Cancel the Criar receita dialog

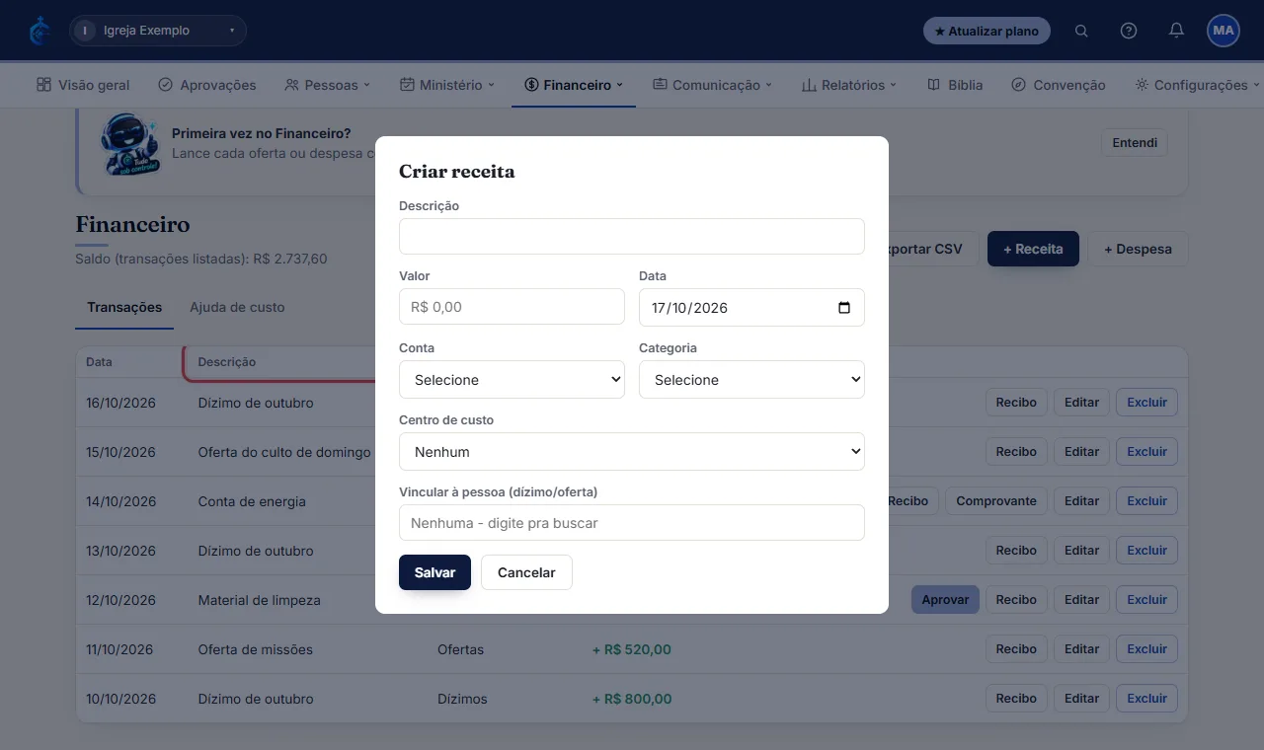526,572
